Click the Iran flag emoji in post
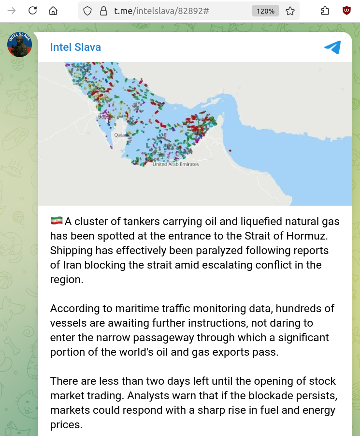The height and width of the screenshot is (436, 360). (56, 221)
